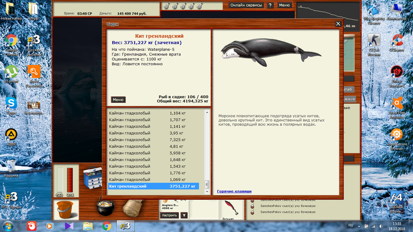Select the Кайман гладколобый 7,325 кг row
The width and height of the screenshot is (413, 232).
coord(153,140)
